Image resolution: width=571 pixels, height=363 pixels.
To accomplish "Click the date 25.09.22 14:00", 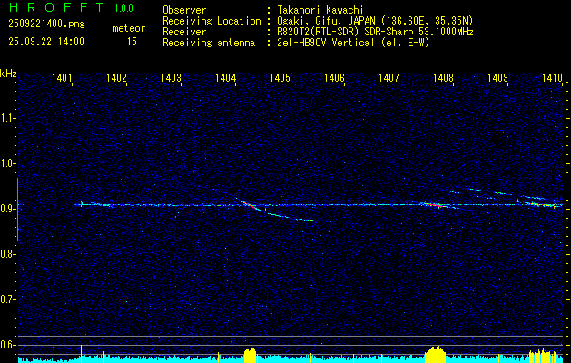I will coord(46,42).
